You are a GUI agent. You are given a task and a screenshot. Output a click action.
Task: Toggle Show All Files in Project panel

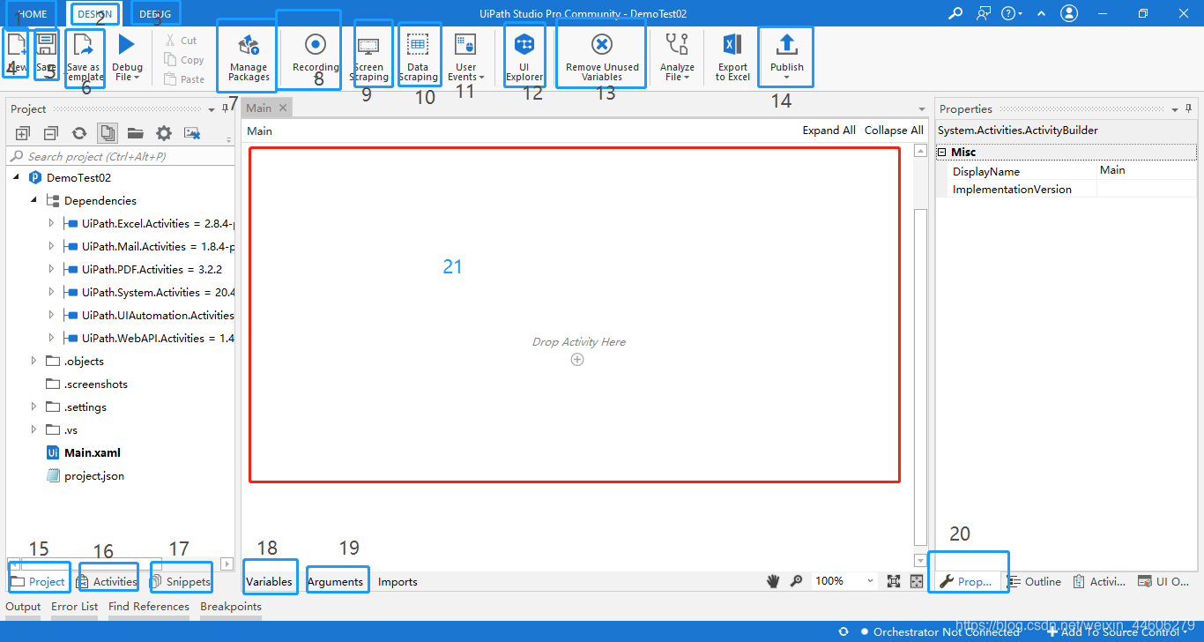tap(108, 133)
